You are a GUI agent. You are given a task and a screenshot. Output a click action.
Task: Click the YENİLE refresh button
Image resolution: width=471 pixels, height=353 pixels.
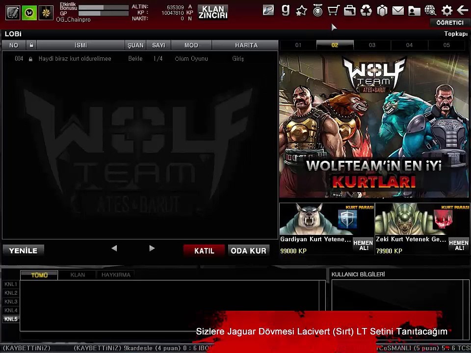pos(23,251)
